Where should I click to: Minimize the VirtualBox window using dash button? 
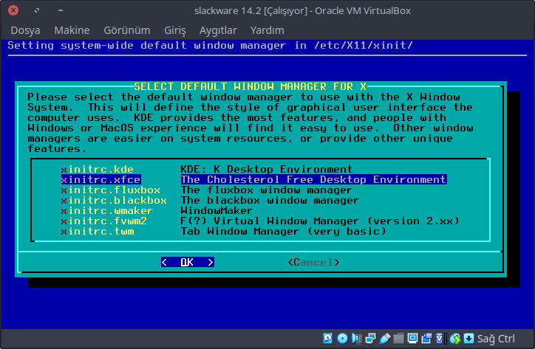[61, 10]
